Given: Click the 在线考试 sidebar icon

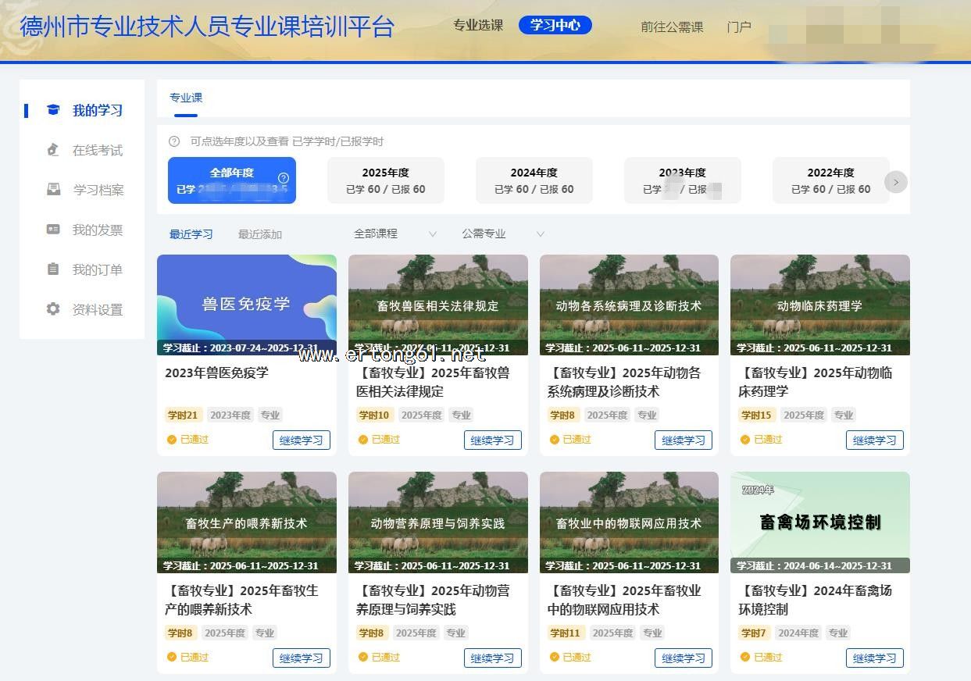Looking at the screenshot, I should coord(53,150).
